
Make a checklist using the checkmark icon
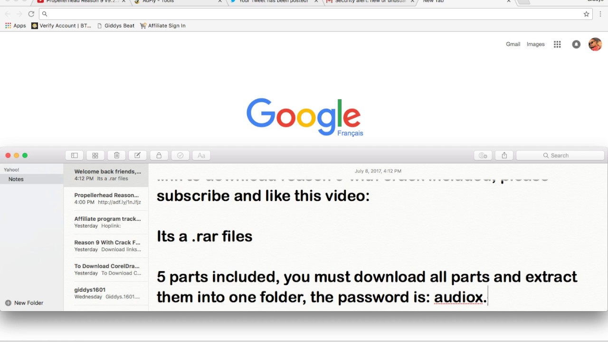click(180, 155)
